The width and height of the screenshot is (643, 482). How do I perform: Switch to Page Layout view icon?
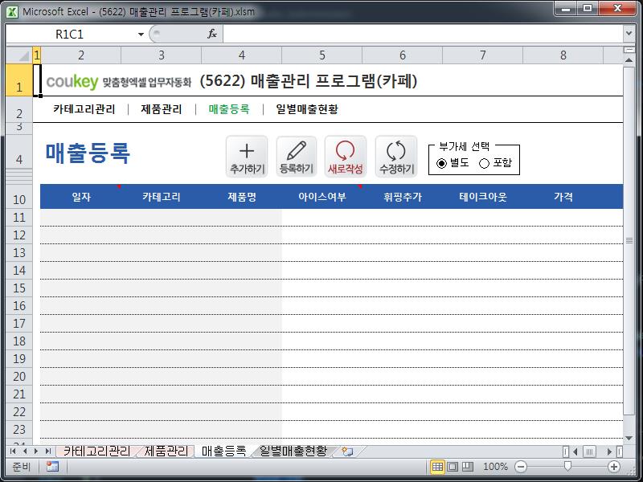pos(453,467)
